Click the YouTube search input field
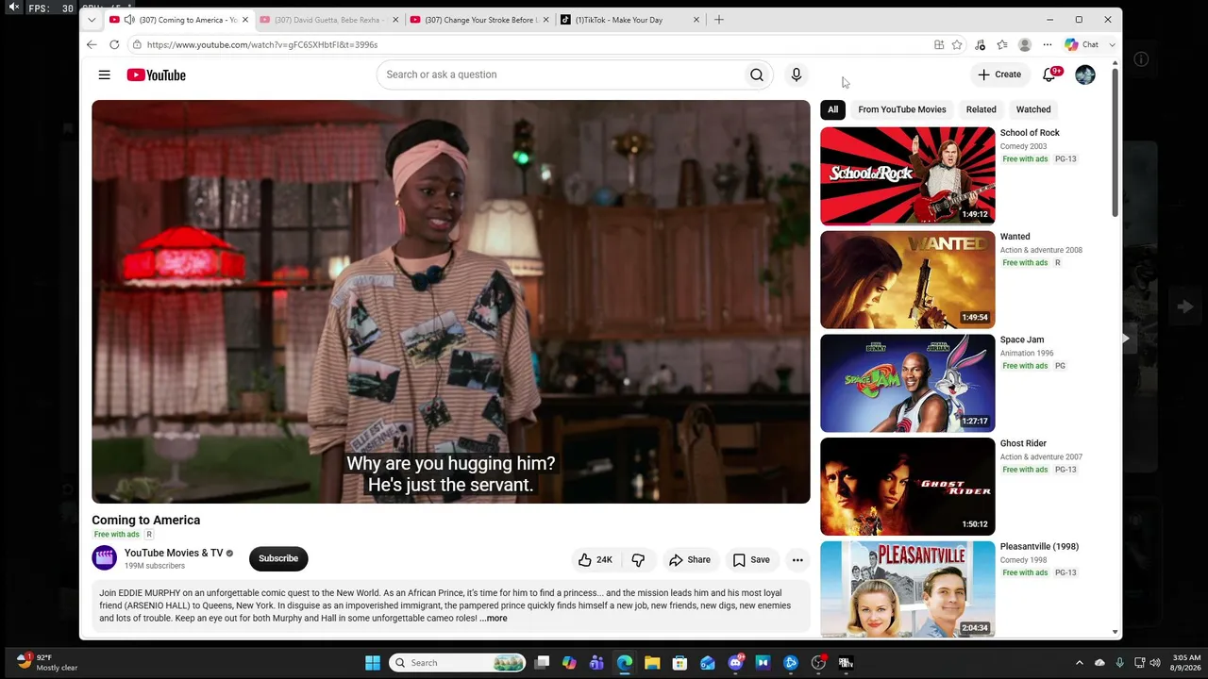 coord(560,75)
